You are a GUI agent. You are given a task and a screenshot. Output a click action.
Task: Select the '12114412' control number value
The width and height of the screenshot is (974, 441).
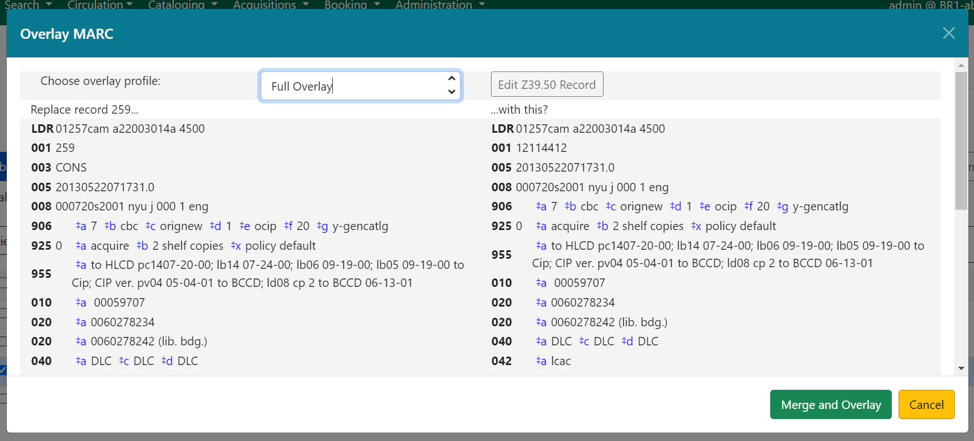point(541,148)
